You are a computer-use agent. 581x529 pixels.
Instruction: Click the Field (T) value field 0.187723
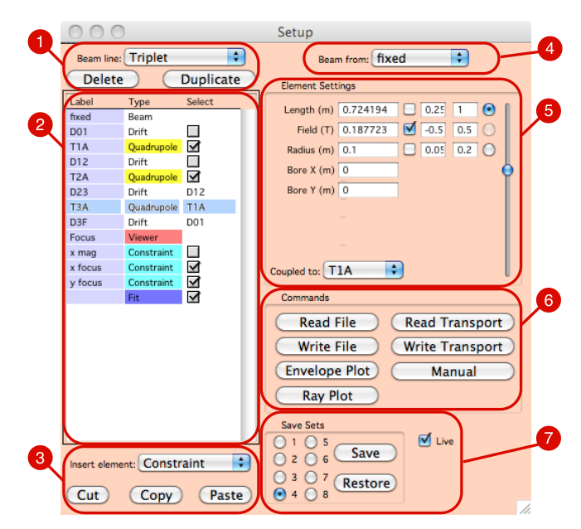(368, 129)
